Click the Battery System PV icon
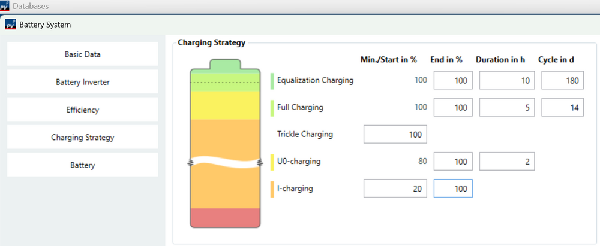The image size is (600, 246). 10,25
